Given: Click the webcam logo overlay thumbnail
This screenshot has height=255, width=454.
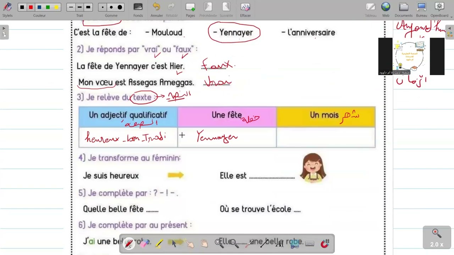Looking at the screenshot, I should pyautogui.click(x=411, y=56).
